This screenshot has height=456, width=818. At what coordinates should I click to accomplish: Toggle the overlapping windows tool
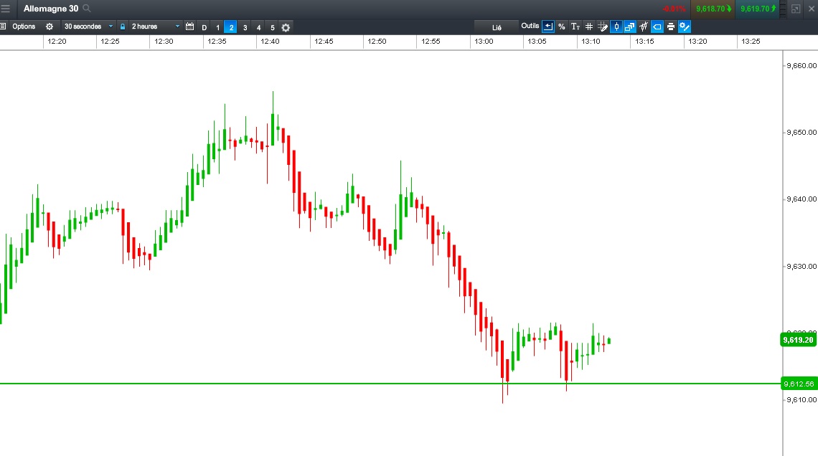pyautogui.click(x=630, y=27)
